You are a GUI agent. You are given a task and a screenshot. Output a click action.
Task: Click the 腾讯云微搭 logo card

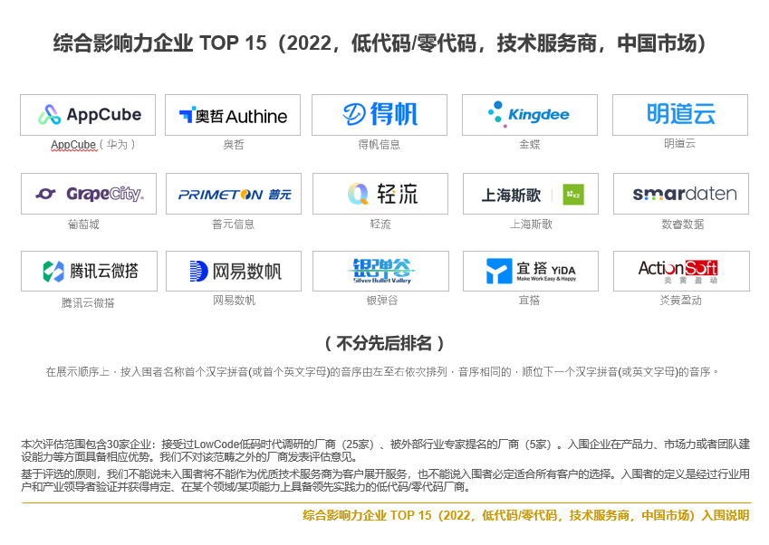[x=90, y=271]
